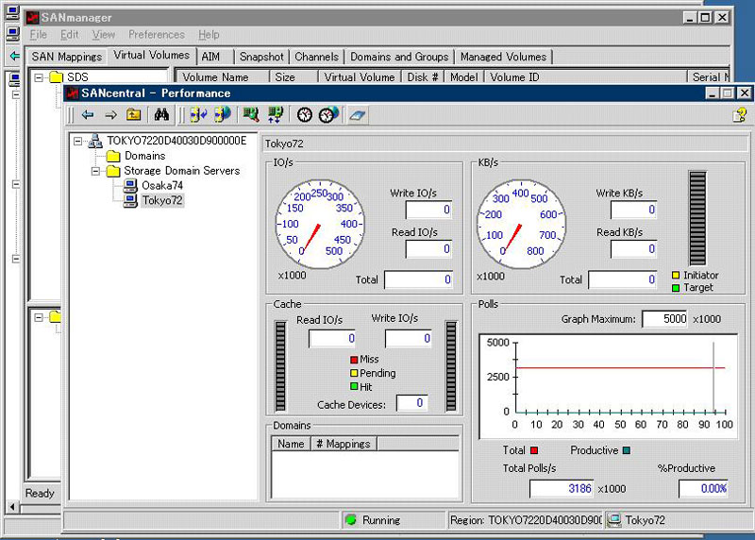The image size is (755, 540).
Task: Click the Forward arrow in Performance toolbar
Action: tap(110, 114)
